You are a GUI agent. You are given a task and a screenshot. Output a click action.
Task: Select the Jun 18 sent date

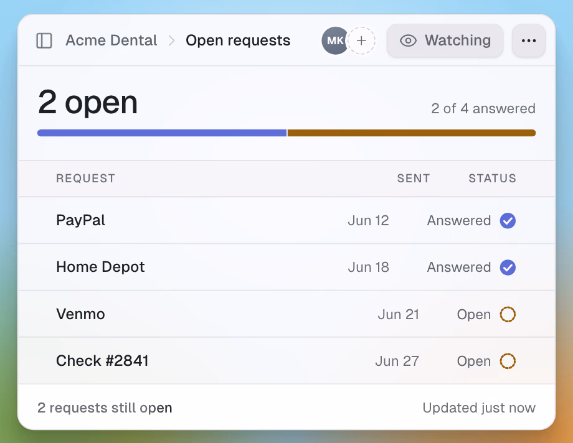coord(368,268)
